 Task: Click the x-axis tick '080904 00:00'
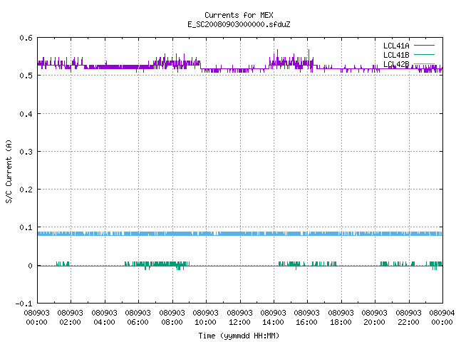tap(442, 317)
